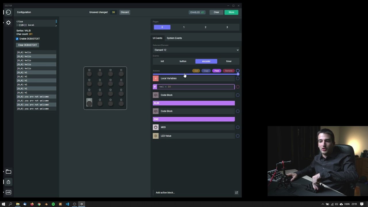
Task: Open the profile folder icon in sidebar
Action: (x=8, y=172)
